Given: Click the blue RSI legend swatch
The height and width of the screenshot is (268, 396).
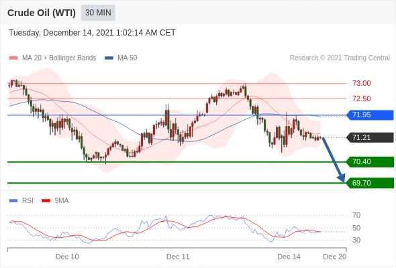Looking at the screenshot, I should click(x=13, y=201).
